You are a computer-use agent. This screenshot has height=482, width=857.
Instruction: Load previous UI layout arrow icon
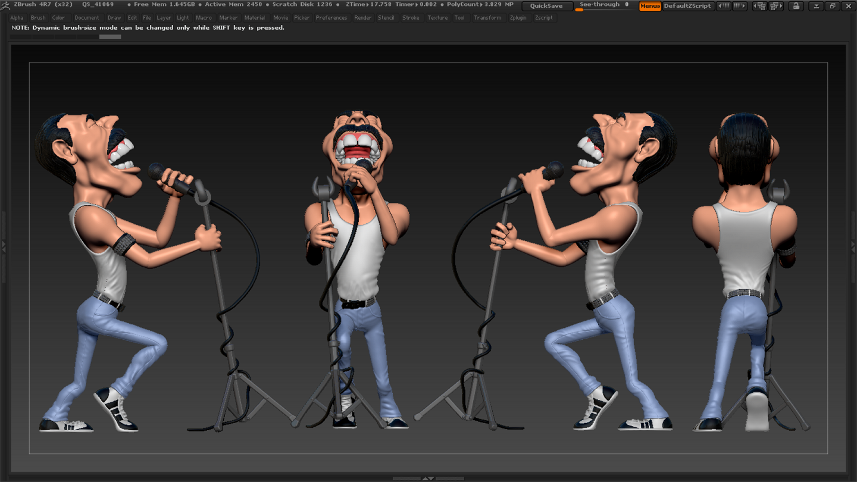(x=759, y=6)
